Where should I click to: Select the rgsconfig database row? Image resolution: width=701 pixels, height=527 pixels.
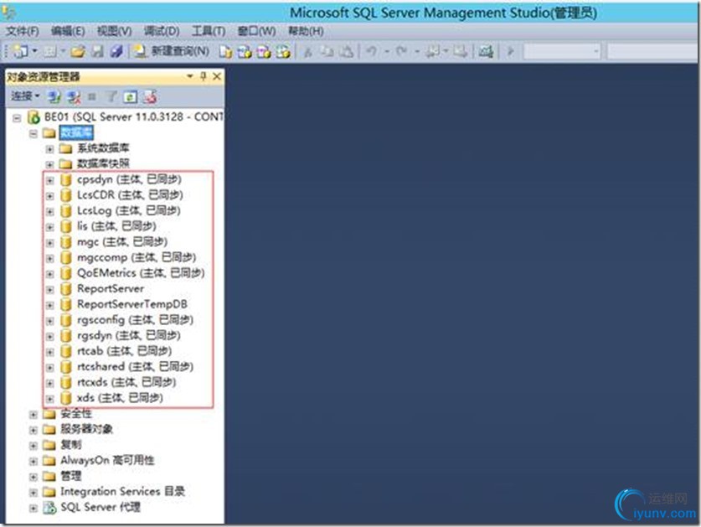[x=135, y=320]
